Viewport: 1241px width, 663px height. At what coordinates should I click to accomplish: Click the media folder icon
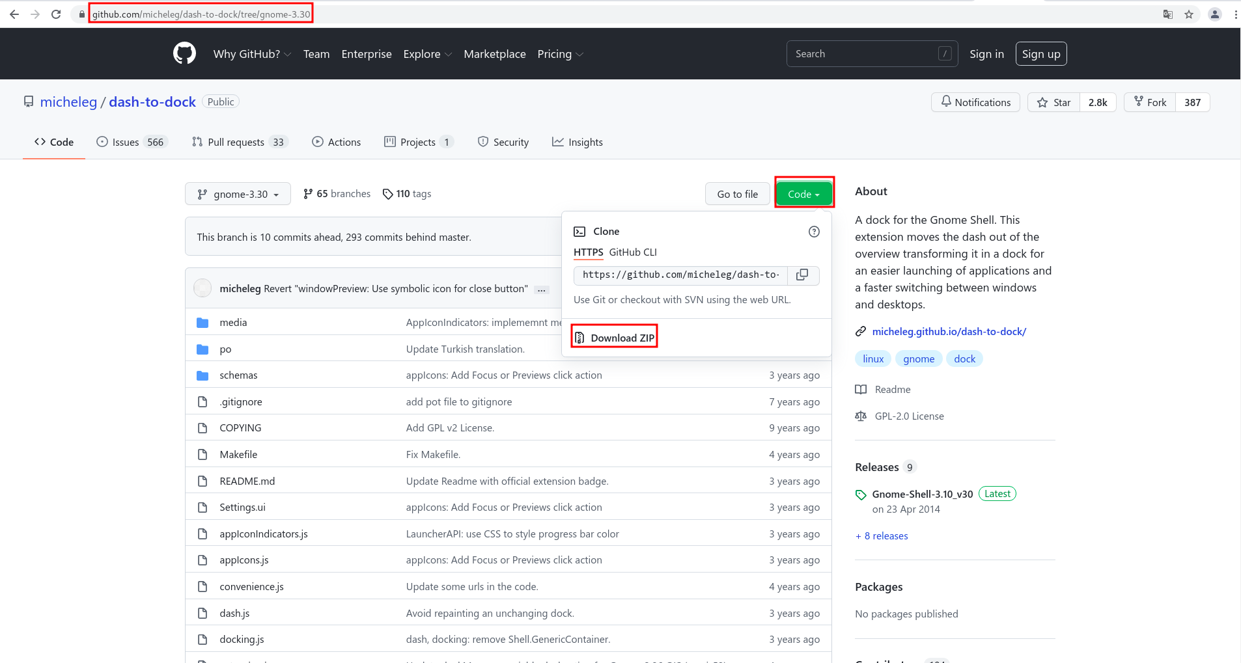click(202, 323)
